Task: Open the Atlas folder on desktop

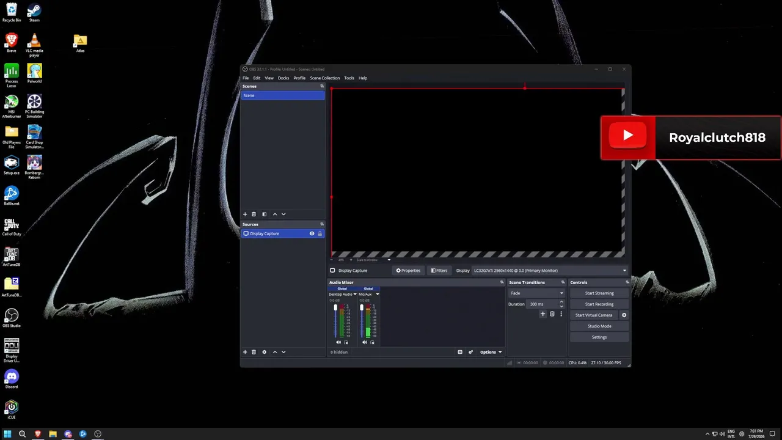Action: (x=80, y=43)
